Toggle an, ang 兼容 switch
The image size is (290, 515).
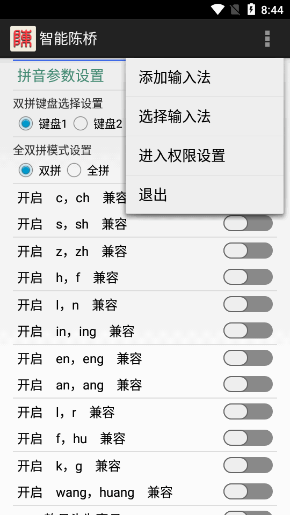(x=248, y=385)
